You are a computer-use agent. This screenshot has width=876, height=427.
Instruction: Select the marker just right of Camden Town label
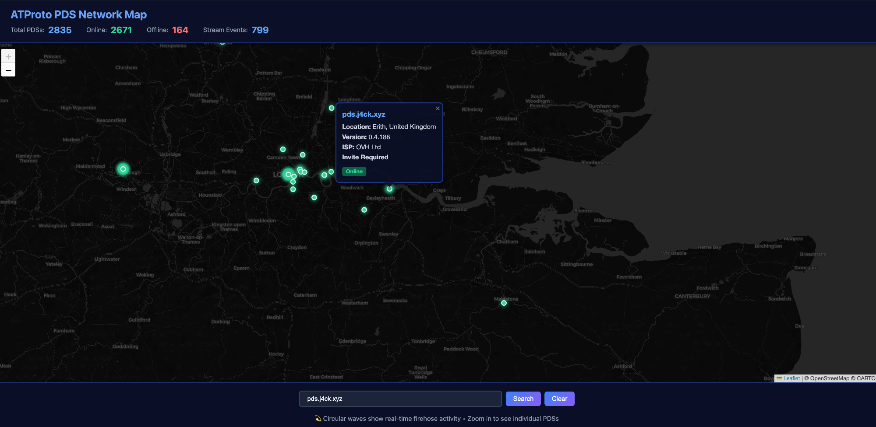[303, 155]
